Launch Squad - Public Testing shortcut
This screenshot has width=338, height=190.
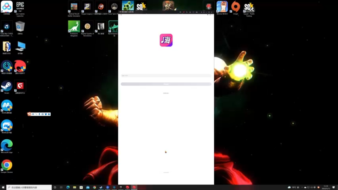coord(249,8)
